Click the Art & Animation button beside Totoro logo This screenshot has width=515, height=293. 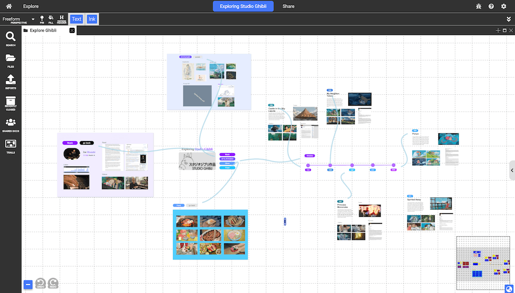(227, 159)
